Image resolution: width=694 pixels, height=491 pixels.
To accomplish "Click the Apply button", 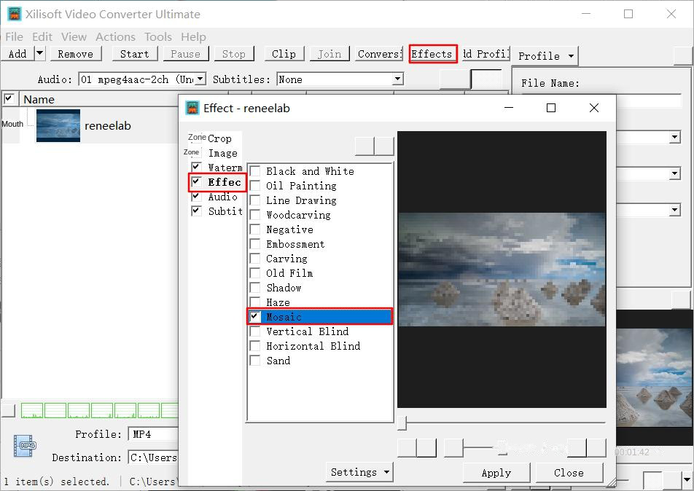I will (x=496, y=473).
